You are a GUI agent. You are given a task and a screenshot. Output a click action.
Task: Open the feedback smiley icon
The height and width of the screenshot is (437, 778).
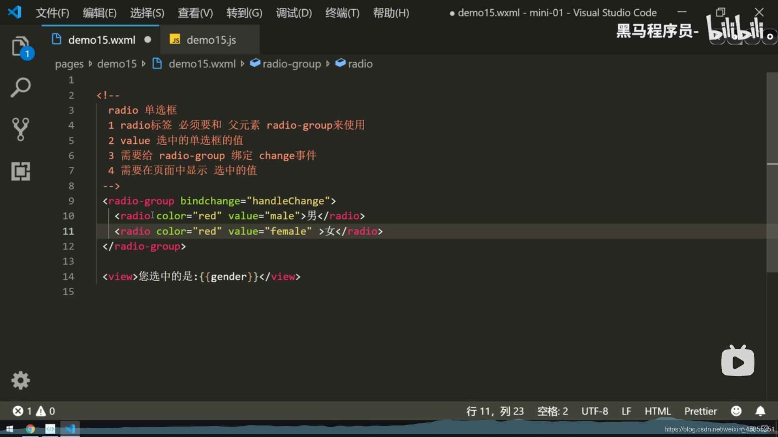click(736, 411)
